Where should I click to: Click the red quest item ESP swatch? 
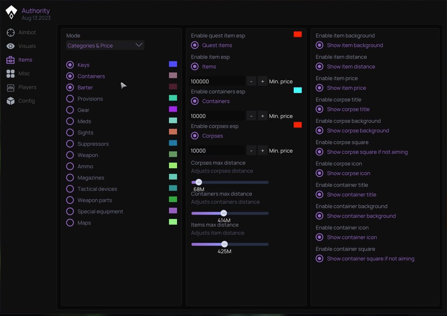click(298, 34)
